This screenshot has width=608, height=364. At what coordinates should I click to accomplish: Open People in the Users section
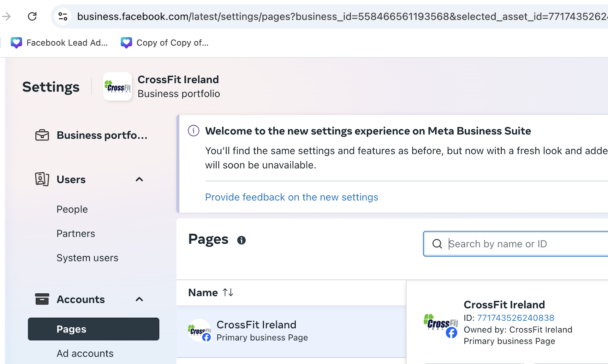point(72,210)
